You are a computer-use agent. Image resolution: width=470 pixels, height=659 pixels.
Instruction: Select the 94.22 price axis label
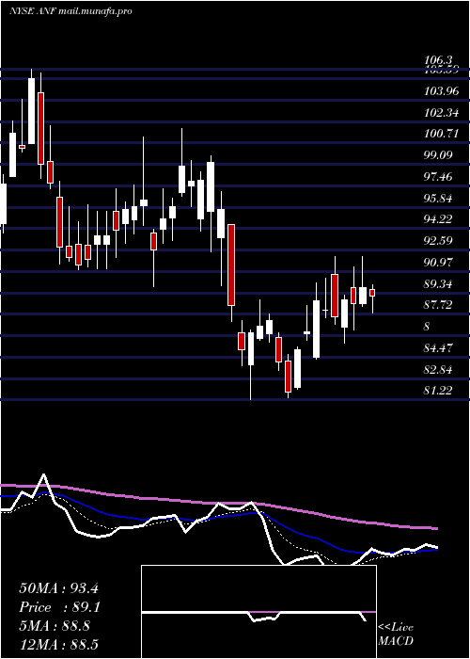coord(438,219)
